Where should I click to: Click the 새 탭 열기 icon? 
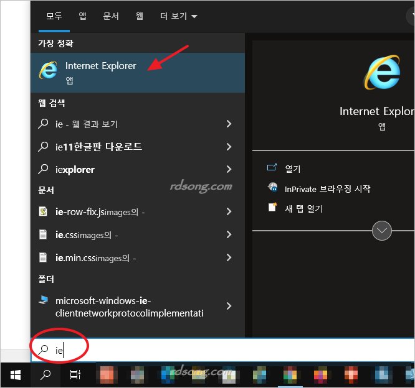point(272,207)
